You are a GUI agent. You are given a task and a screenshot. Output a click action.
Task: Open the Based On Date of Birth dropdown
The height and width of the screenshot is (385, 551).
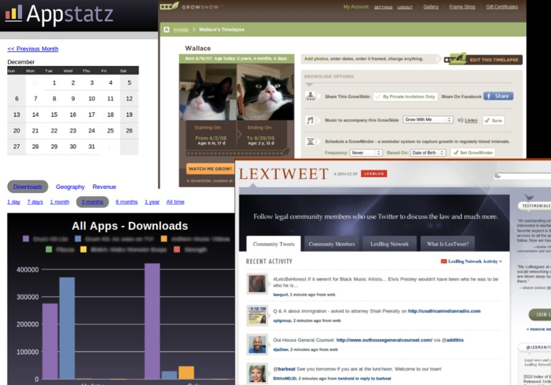click(428, 153)
